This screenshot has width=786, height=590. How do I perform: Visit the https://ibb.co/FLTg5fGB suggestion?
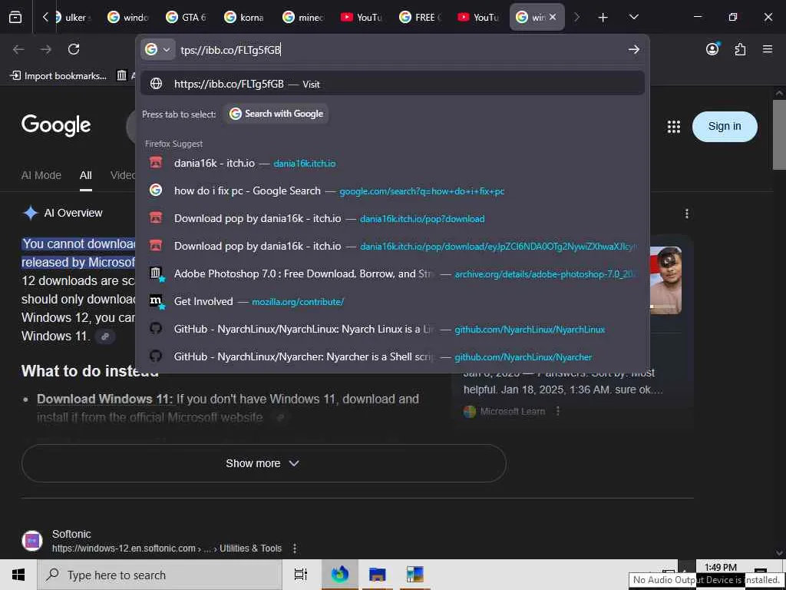(x=392, y=84)
